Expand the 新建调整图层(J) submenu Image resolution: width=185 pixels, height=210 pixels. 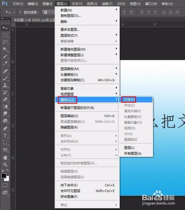click(x=87, y=55)
